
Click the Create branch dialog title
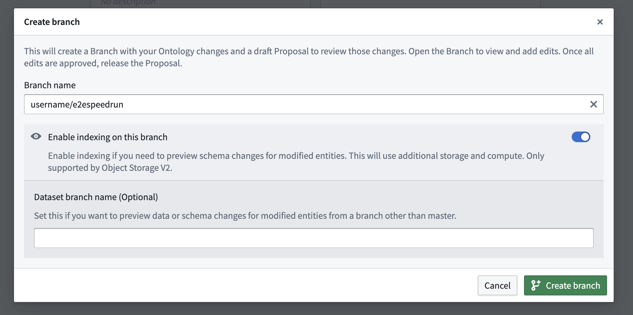[52, 22]
